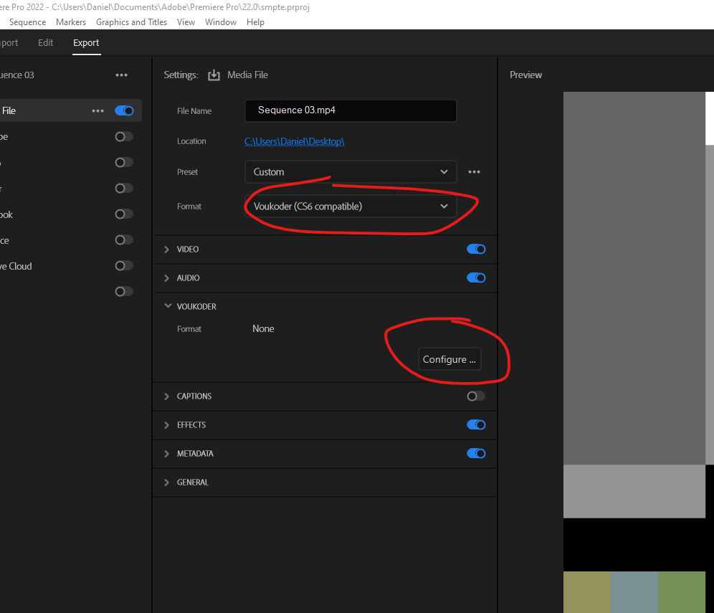Disable the METADATA toggle
Screen dimensions: 714x613
click(x=476, y=454)
